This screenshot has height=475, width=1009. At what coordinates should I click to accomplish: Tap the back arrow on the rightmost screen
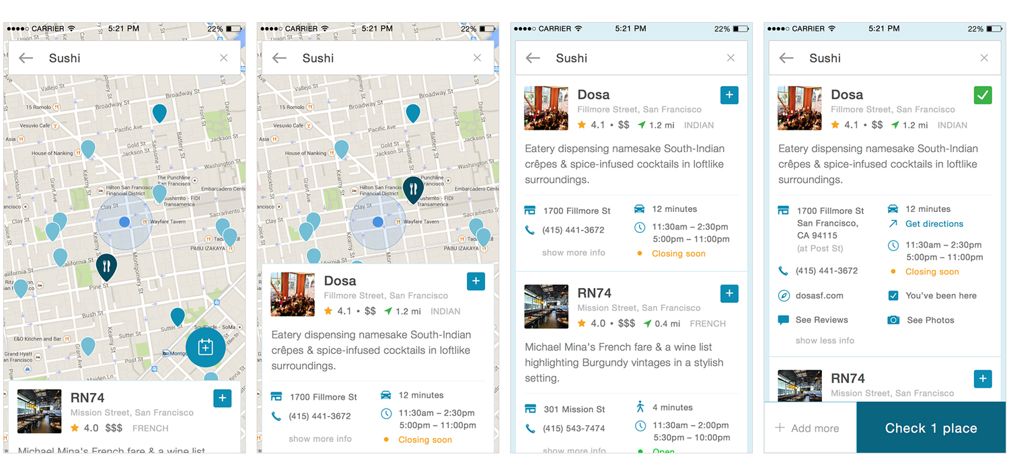(787, 59)
